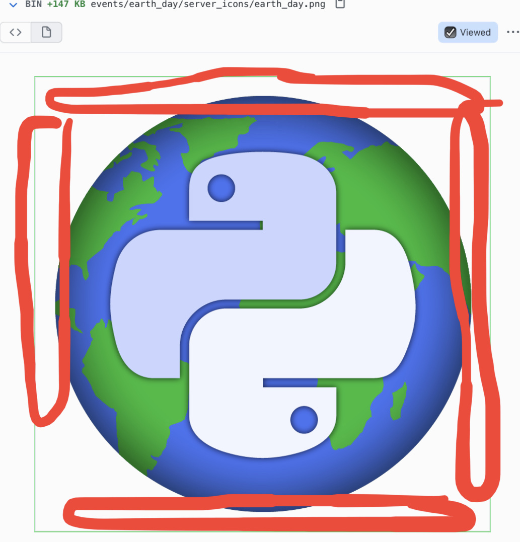520x542 pixels.
Task: Switch to source diff view
Action: tap(16, 32)
